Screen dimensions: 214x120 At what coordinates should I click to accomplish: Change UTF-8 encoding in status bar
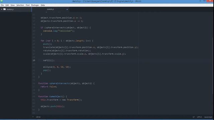pos(199,117)
